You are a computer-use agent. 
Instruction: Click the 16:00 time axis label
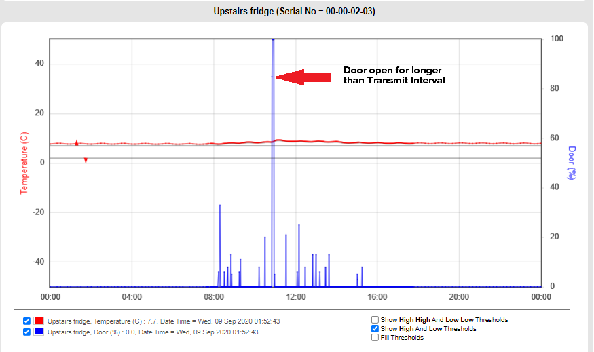click(x=377, y=297)
